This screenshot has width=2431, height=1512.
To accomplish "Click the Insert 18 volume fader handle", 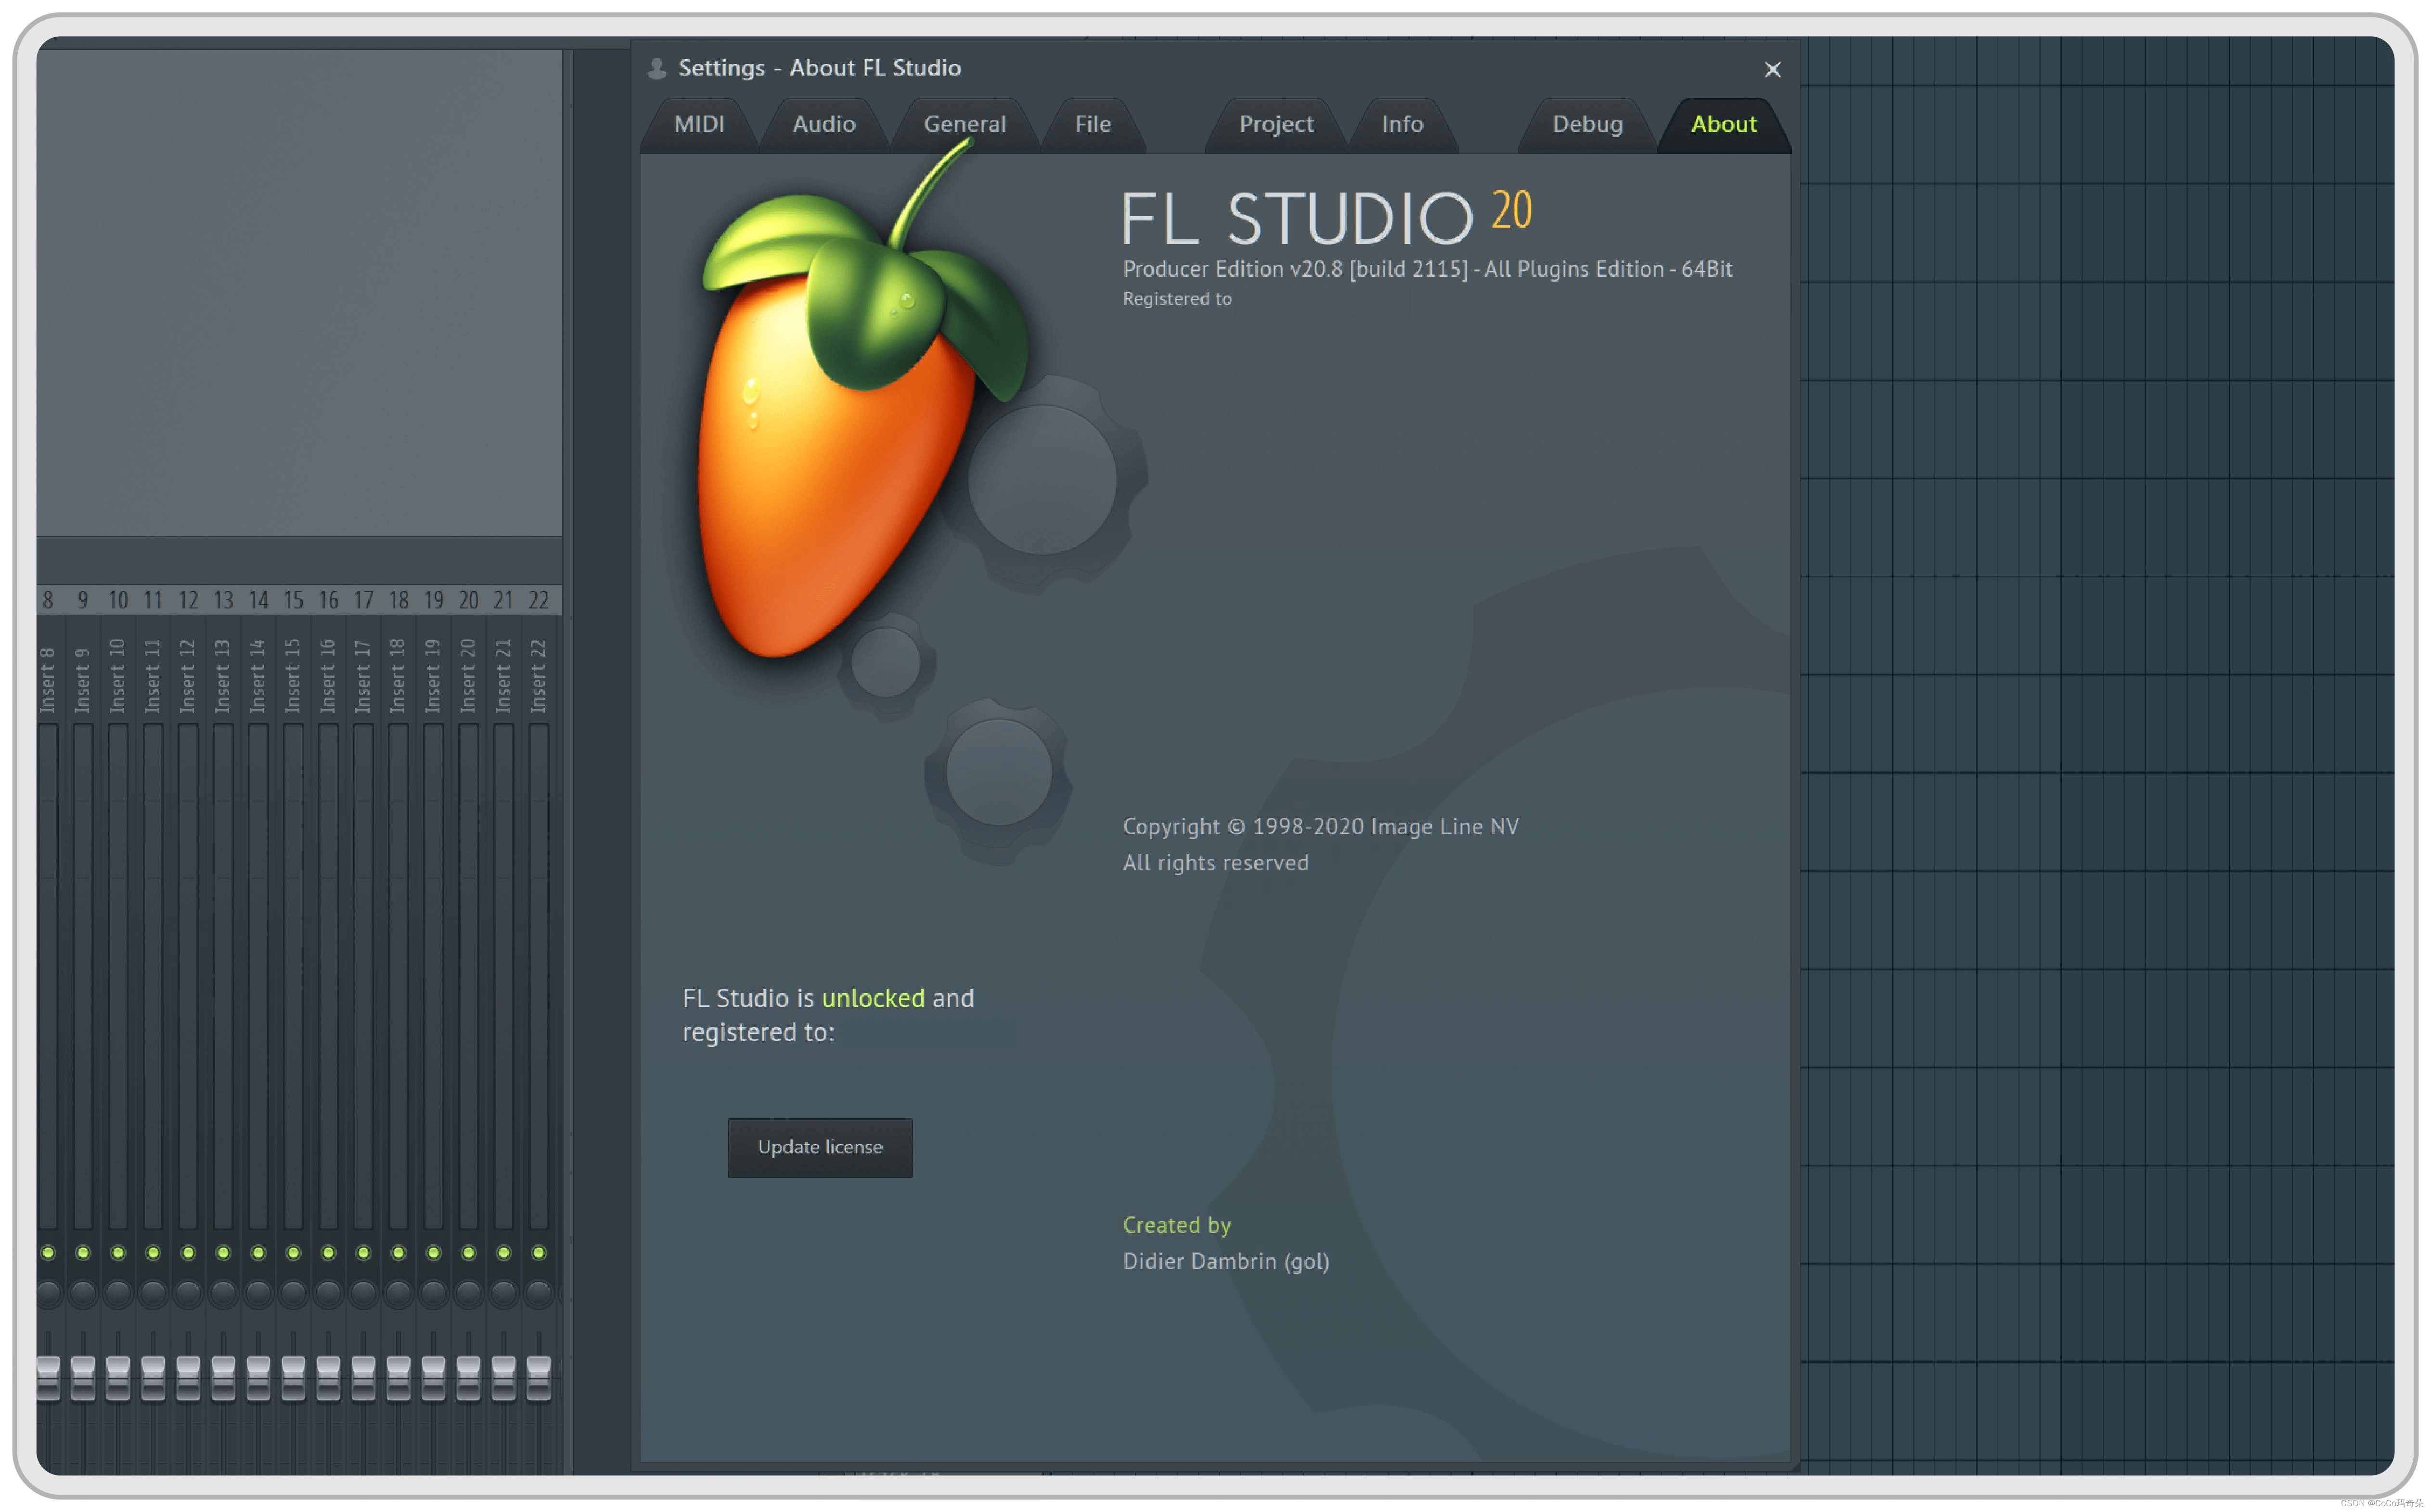I will [x=398, y=1378].
